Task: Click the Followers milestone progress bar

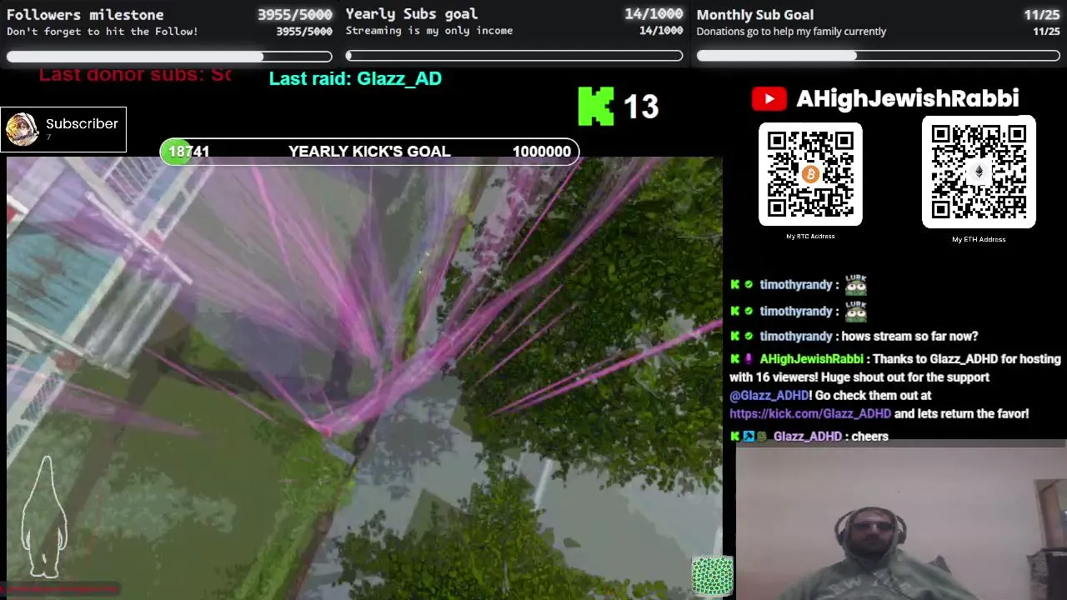Action: [169, 57]
